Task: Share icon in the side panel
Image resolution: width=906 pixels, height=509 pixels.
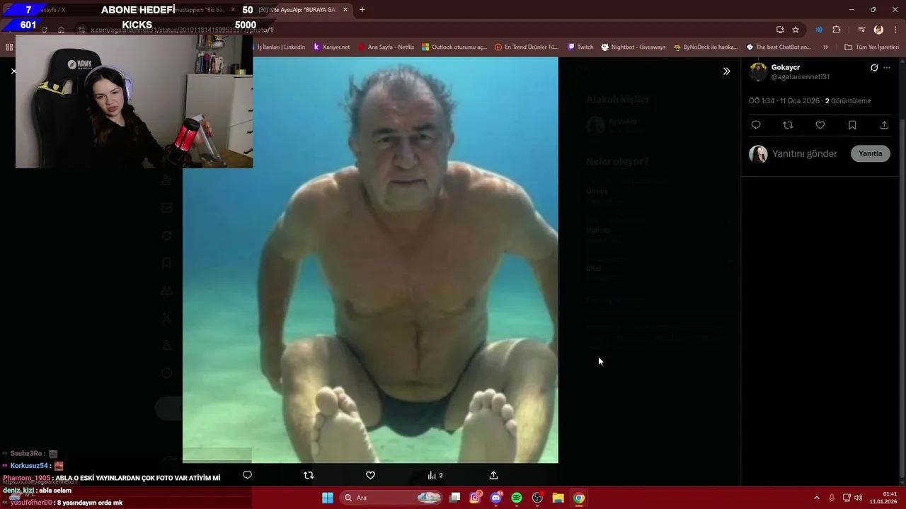Action: [x=884, y=125]
